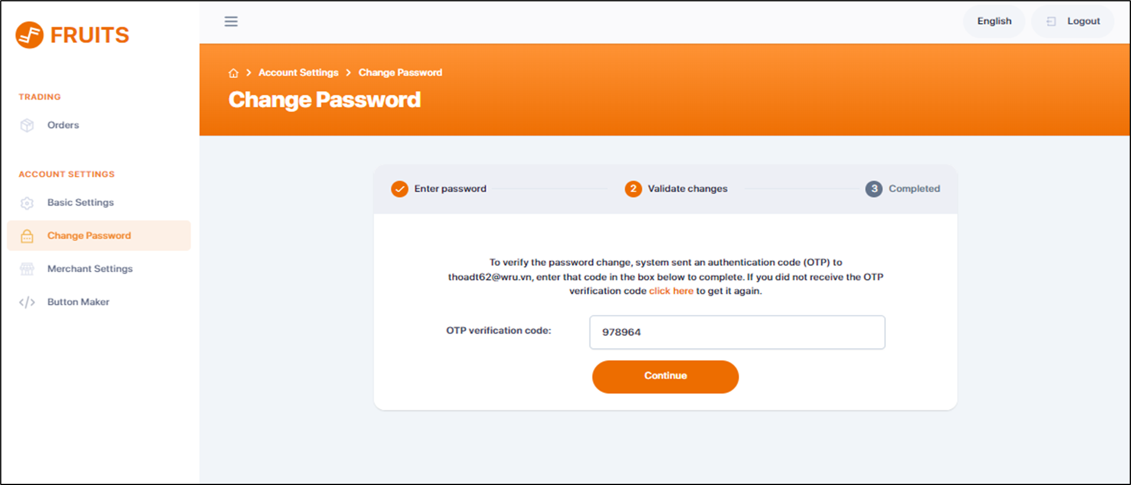Viewport: 1131px width, 485px height.
Task: Open Basic Settings from sidebar
Action: (x=80, y=203)
